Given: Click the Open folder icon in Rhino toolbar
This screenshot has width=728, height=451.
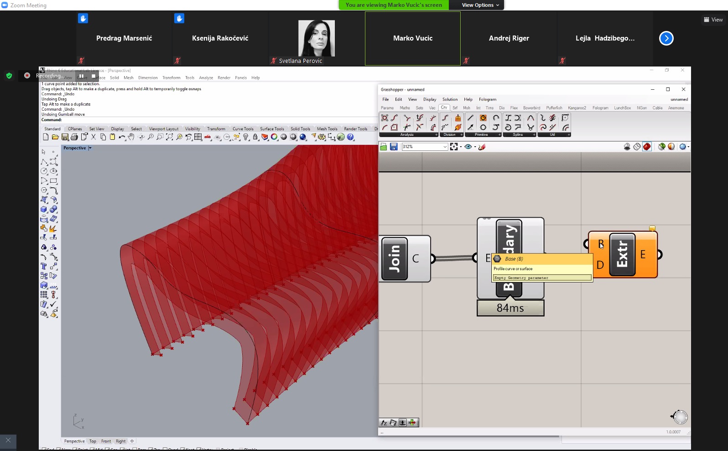Looking at the screenshot, I should (x=55, y=137).
